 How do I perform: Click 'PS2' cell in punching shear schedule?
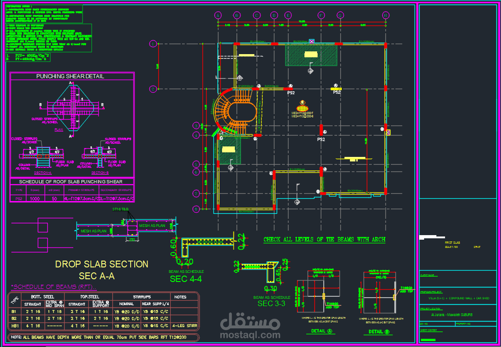(18, 199)
